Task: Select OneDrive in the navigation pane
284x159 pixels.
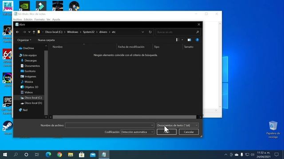Action: (27, 48)
